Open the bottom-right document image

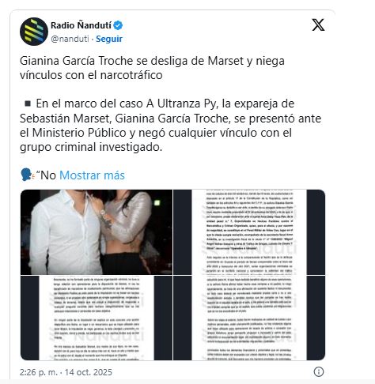click(249, 318)
